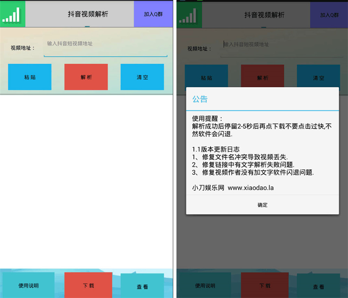Image resolution: width=348 pixels, height=298 pixels.
Task: Click the 视频地址: label in left screen
Action: [23, 48]
